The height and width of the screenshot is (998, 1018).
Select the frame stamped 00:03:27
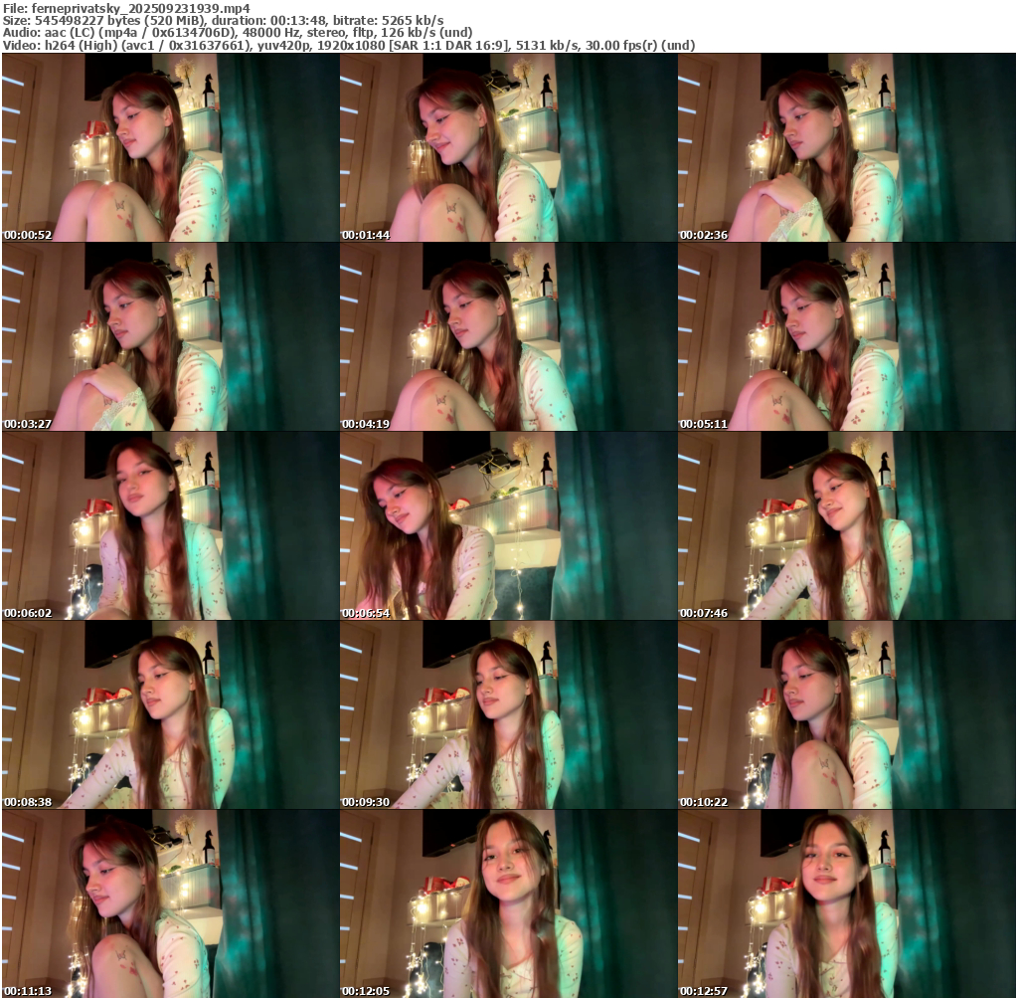click(170, 336)
